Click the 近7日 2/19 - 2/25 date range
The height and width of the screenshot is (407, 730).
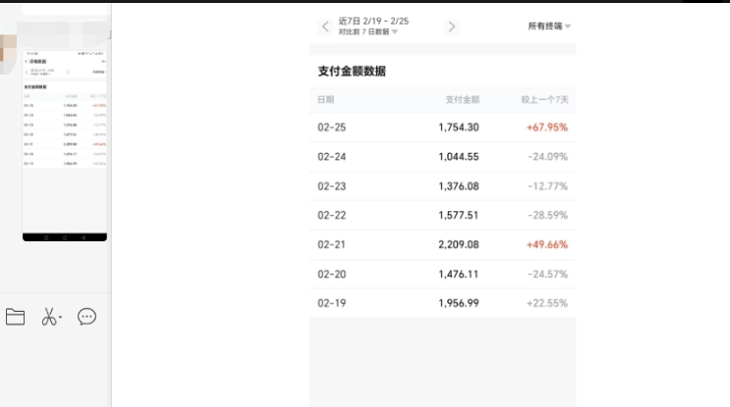[373, 21]
